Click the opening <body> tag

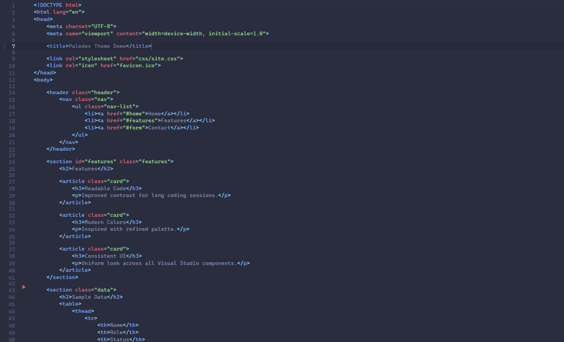pyautogui.click(x=43, y=80)
